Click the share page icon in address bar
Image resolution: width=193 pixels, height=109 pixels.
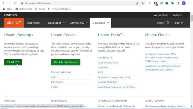pyautogui.click(x=137, y=3)
